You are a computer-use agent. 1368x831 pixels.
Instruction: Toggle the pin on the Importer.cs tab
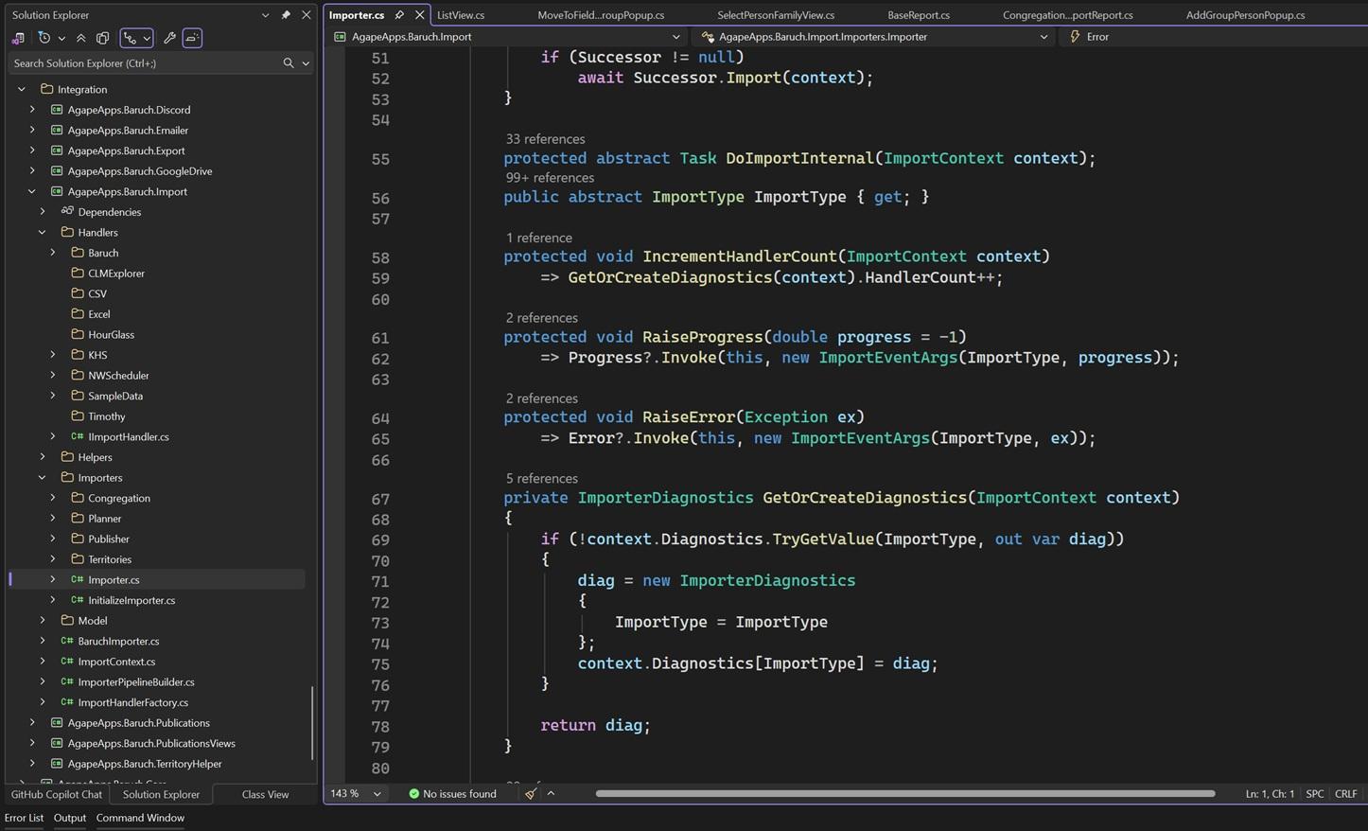[399, 15]
